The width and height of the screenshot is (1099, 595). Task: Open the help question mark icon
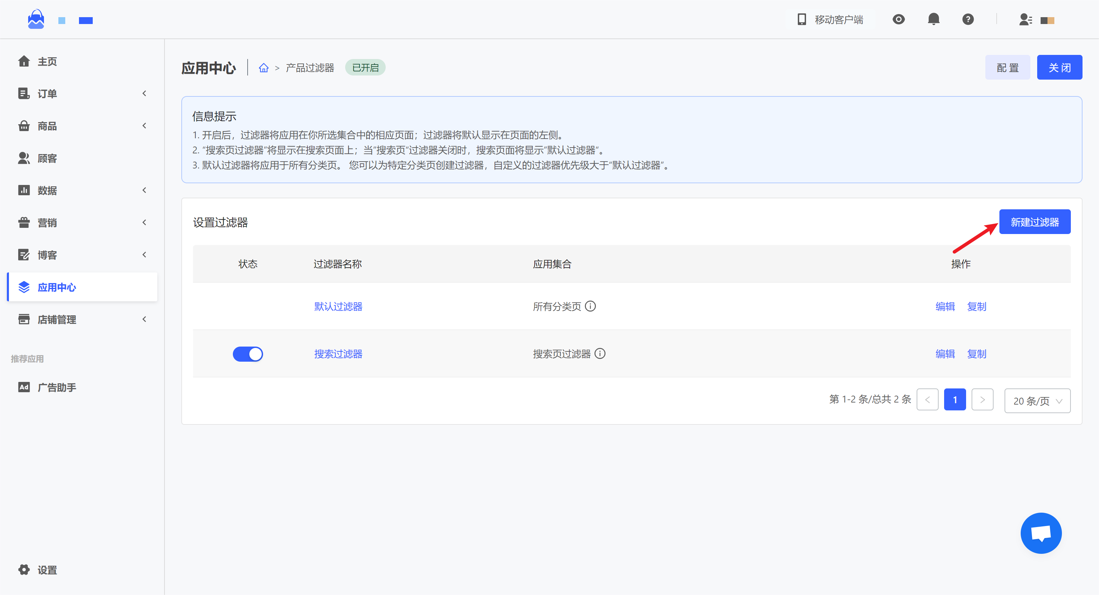[x=967, y=19]
